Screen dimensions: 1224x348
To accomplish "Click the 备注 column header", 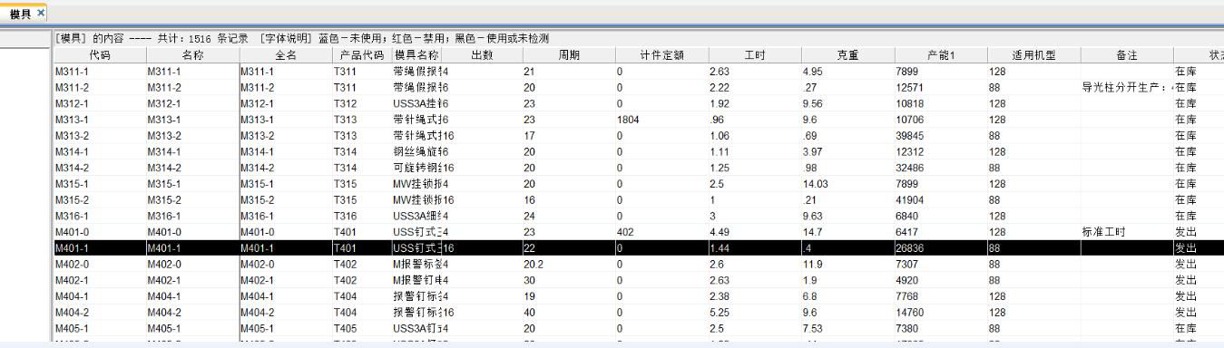I will click(x=1126, y=54).
